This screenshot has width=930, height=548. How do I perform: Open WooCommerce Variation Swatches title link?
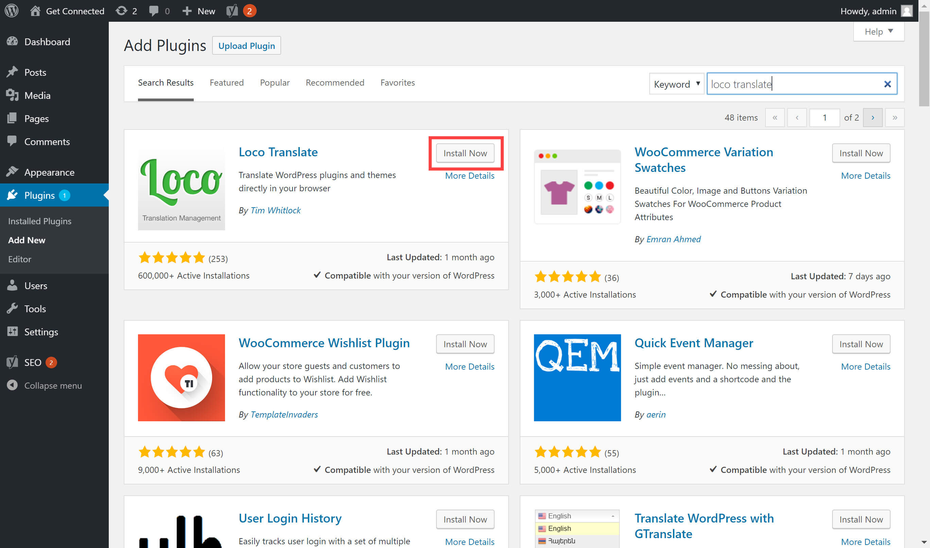[x=704, y=160]
